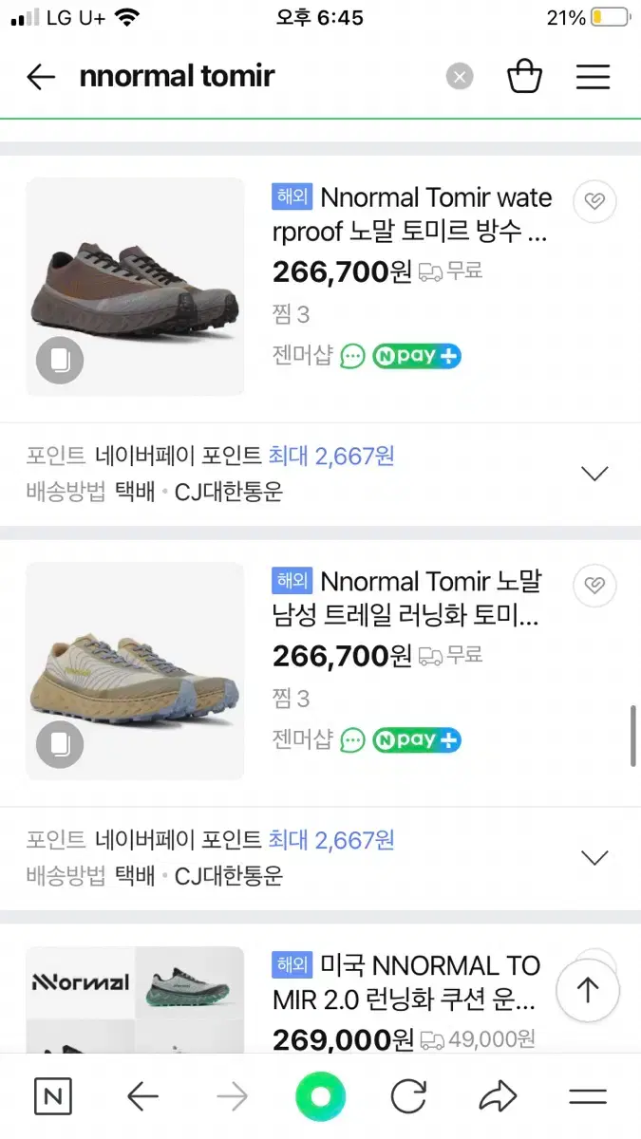641x1139 pixels.
Task: Go back using the header arrow
Action: 41,77
